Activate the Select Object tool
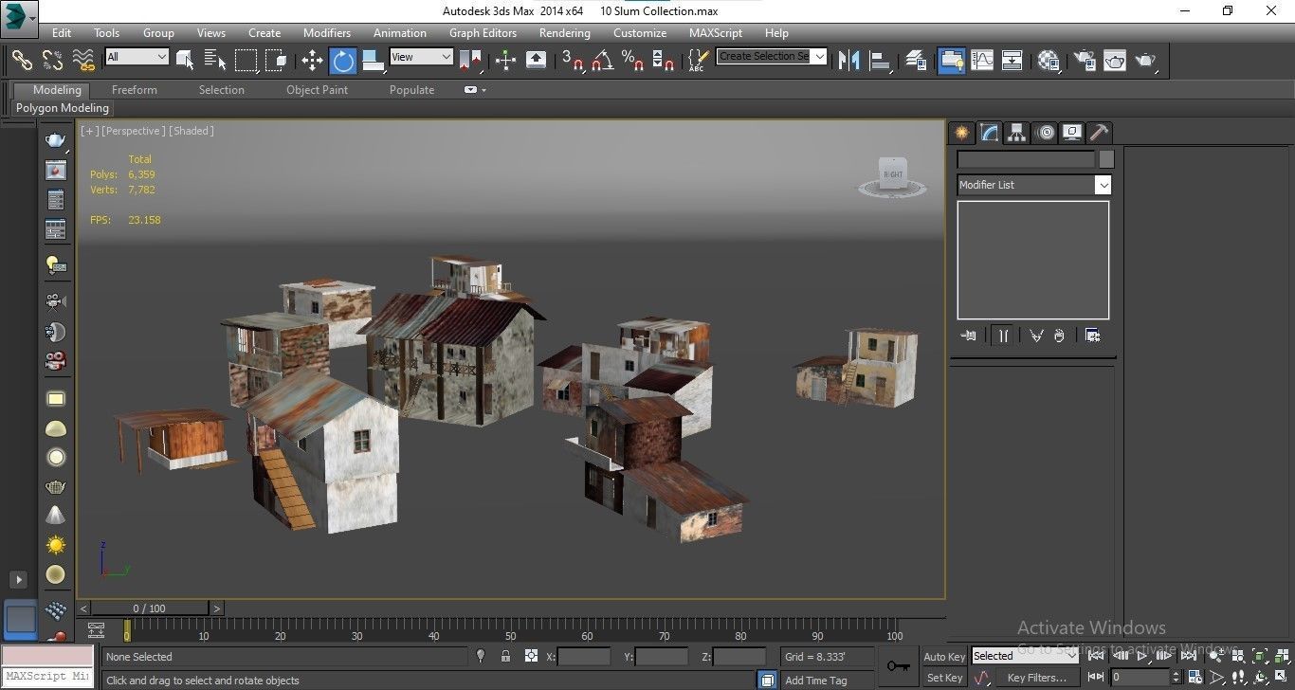This screenshot has width=1295, height=690. click(186, 60)
